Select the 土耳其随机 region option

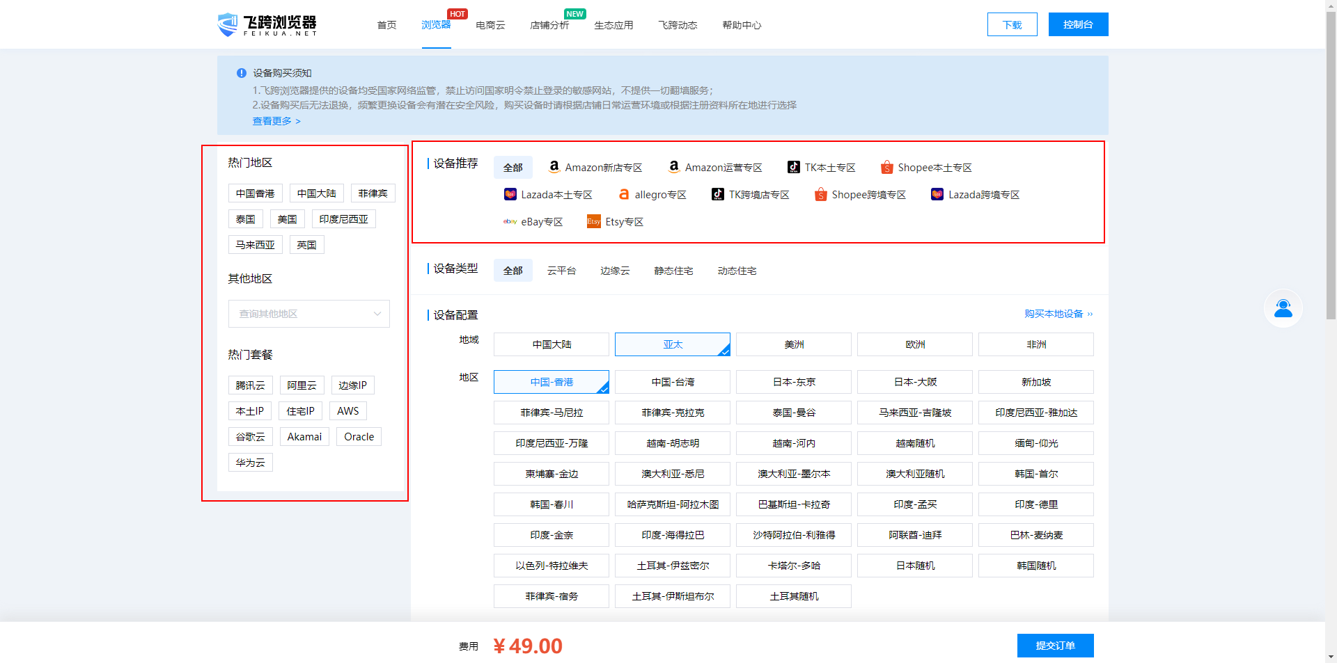point(794,596)
